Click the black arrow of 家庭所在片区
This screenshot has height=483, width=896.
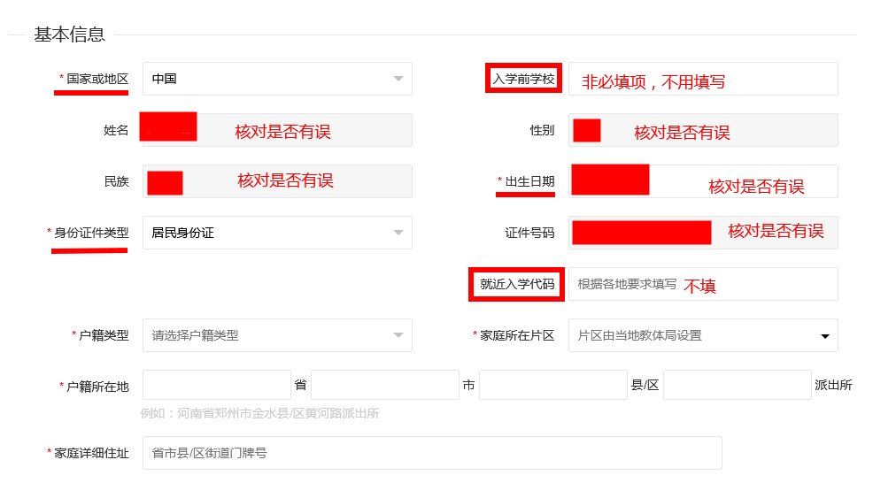pos(824,336)
